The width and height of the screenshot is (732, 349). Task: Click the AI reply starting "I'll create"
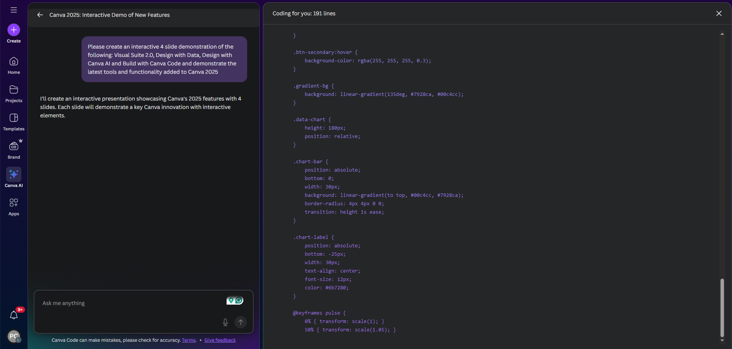[x=141, y=107]
